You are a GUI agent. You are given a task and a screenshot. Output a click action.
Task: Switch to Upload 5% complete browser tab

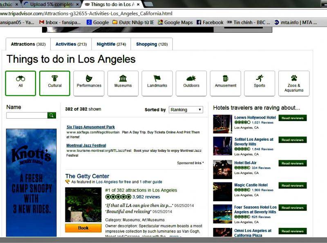(x=51, y=4)
